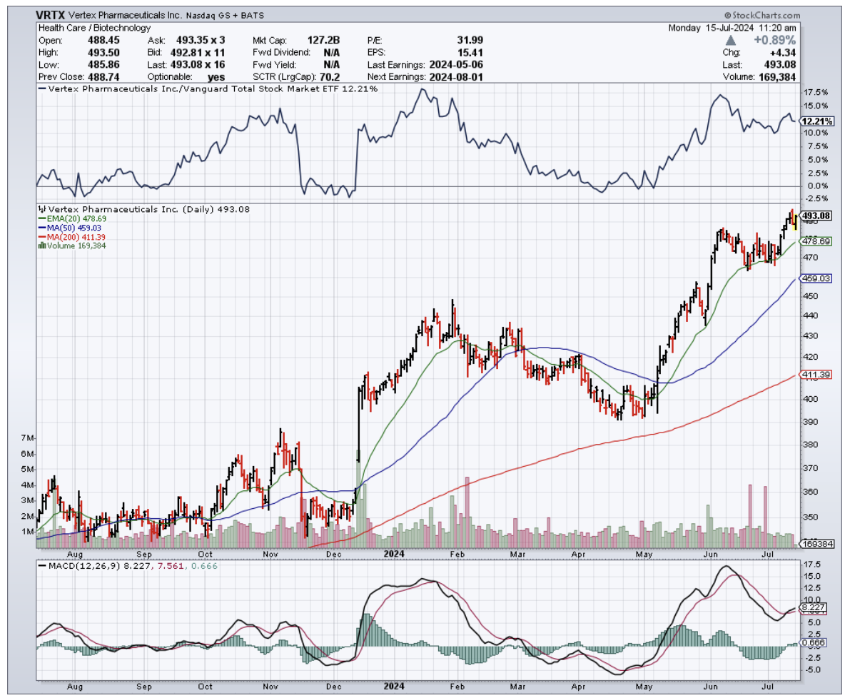
Task: Click the candlestick icon beside Vertex Pharmaceuticals (Daily)
Action: (41, 209)
